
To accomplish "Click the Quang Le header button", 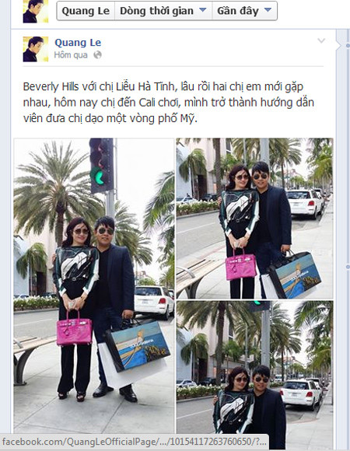I will click(86, 11).
